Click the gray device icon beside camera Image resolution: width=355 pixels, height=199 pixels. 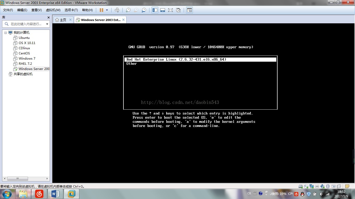coord(339,186)
